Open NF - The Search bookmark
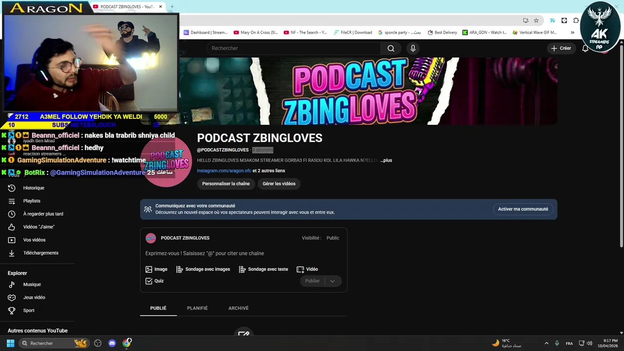624x351 pixels. [305, 33]
